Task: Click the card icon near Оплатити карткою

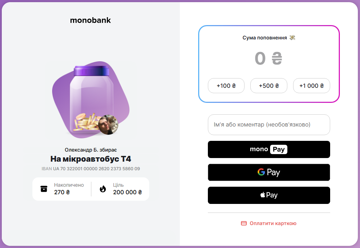Action: coord(243,223)
